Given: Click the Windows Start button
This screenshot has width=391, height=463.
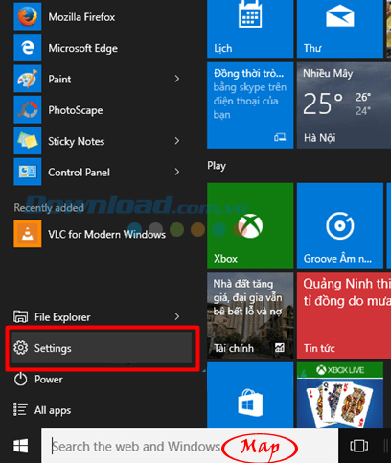Looking at the screenshot, I should pyautogui.click(x=20, y=446).
